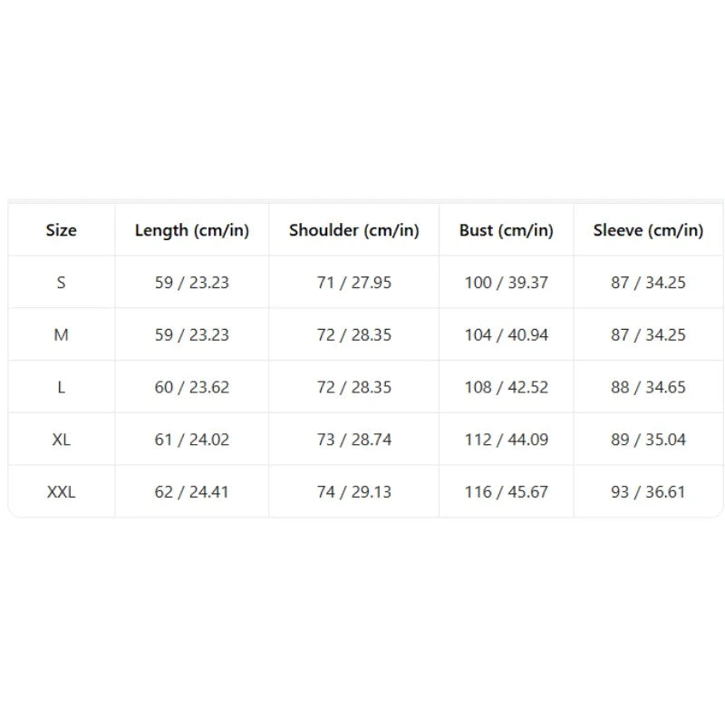Select the size L row label

(61, 387)
